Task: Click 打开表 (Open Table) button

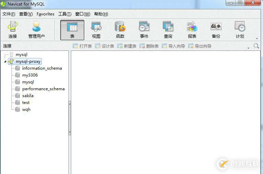Action: point(82,46)
